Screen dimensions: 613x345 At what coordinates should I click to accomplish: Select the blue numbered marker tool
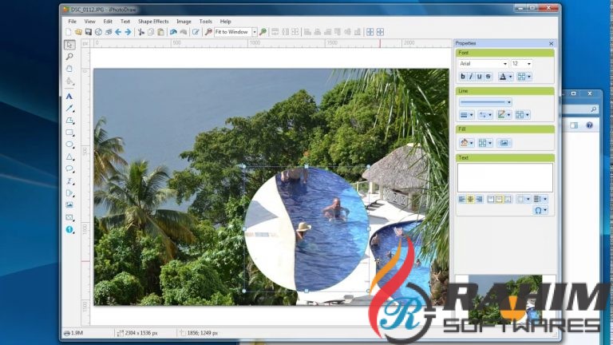click(69, 230)
